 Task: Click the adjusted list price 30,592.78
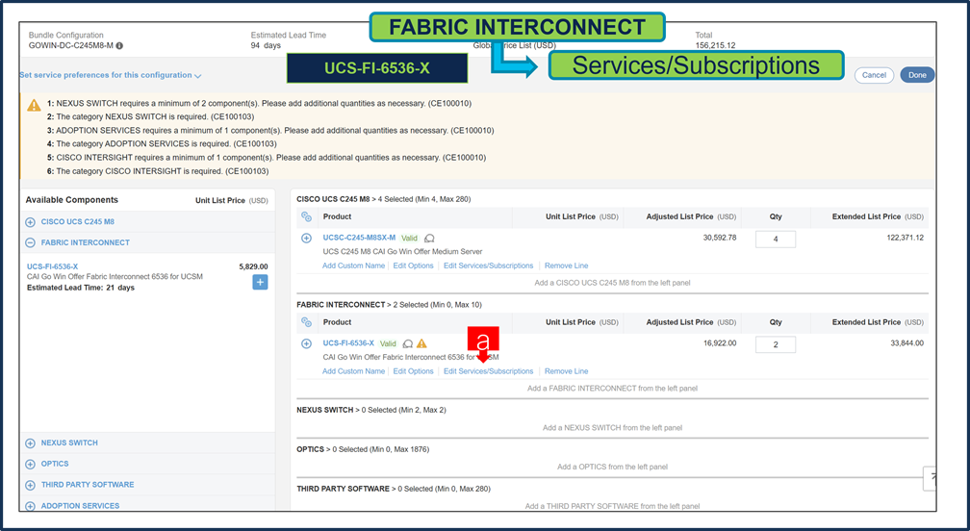[x=720, y=238]
